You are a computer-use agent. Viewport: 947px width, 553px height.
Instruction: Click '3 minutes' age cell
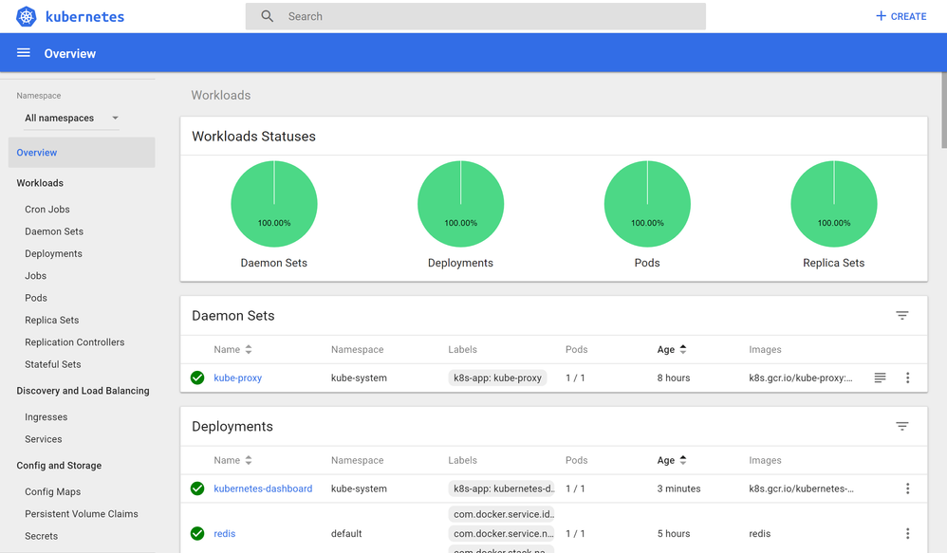pos(678,488)
